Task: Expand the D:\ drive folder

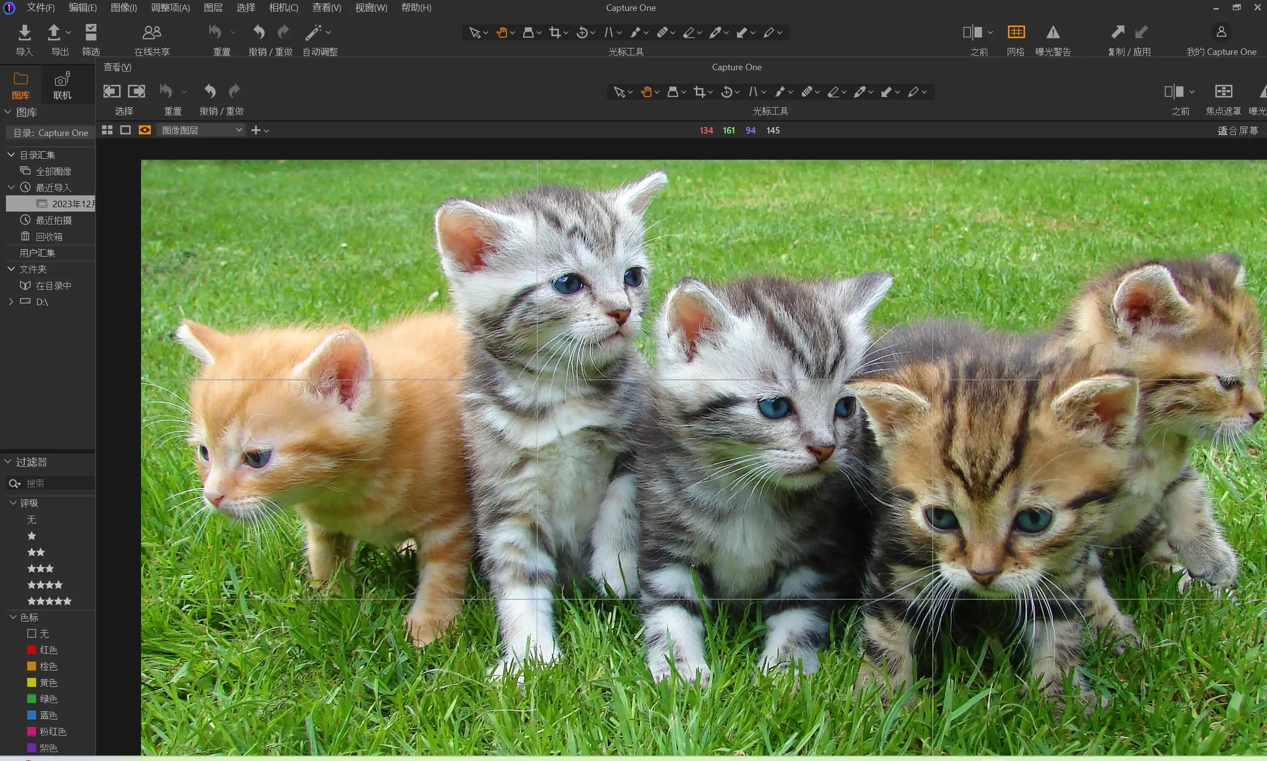Action: click(x=11, y=302)
